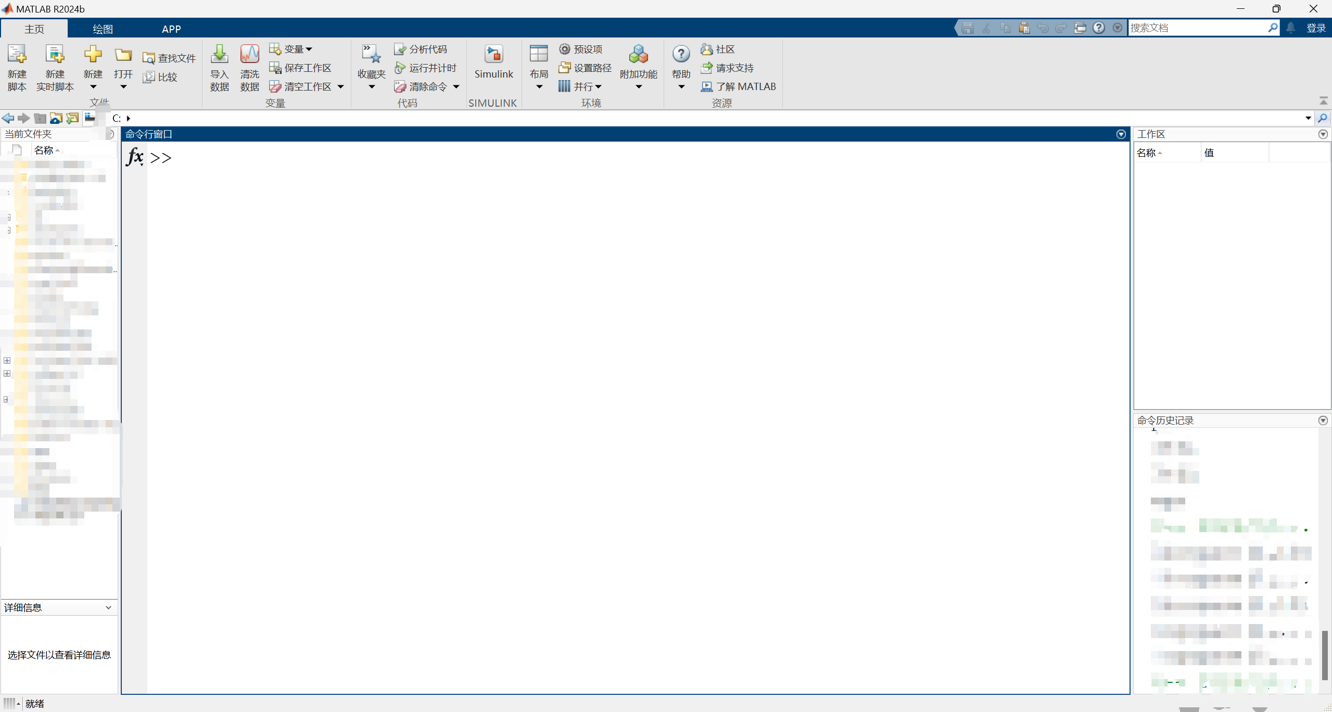Click the Sign In (登录) button
This screenshot has height=712, width=1332.
pos(1316,28)
